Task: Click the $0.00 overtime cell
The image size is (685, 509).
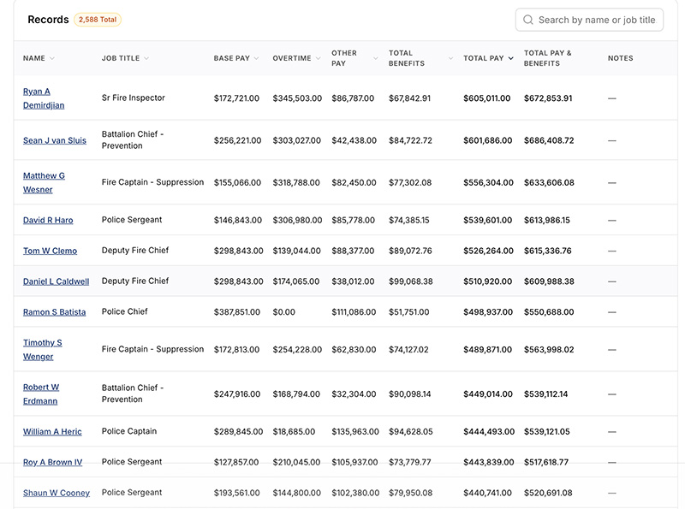Action: (284, 312)
